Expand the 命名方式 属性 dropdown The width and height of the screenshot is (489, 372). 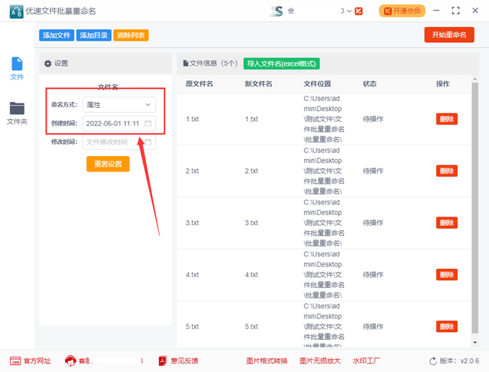tap(119, 105)
